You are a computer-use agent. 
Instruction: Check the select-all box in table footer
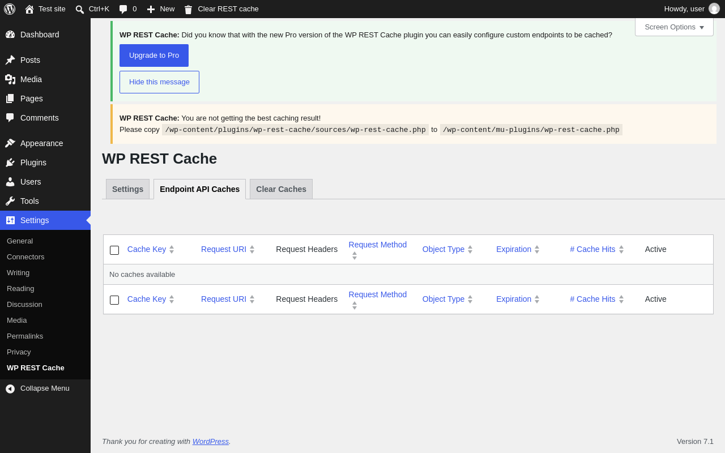[114, 300]
